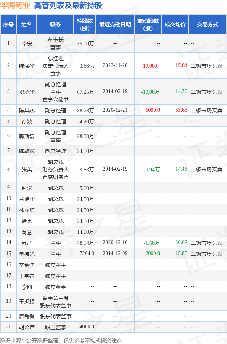Click the date 2023-11-20

click(115, 65)
